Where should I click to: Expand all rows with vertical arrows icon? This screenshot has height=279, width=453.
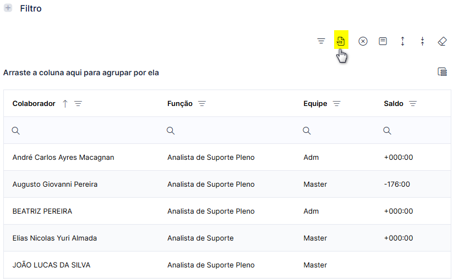click(x=402, y=41)
